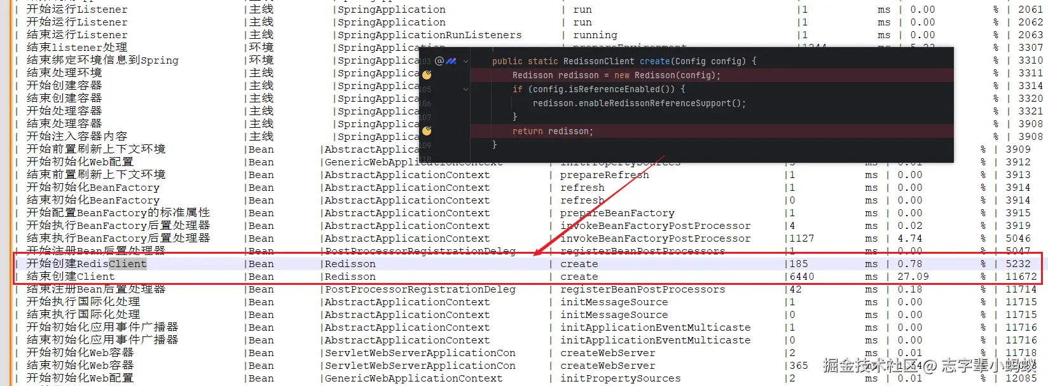1048x386 pixels.
Task: Click '结束初始化BeanFactory' log entry
Action: (93, 200)
